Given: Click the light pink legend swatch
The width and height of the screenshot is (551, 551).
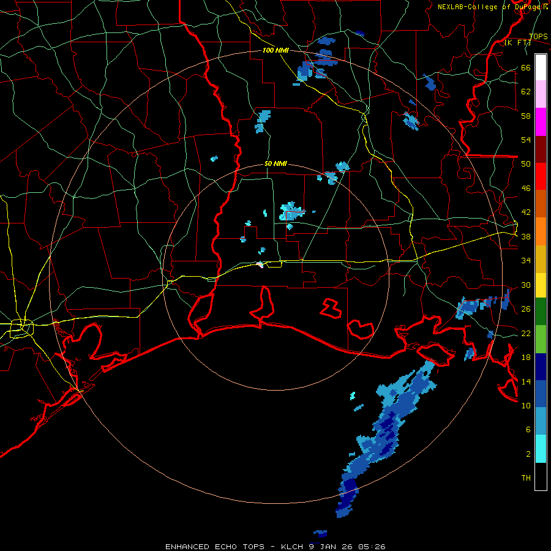Looking at the screenshot, I should click(x=541, y=94).
